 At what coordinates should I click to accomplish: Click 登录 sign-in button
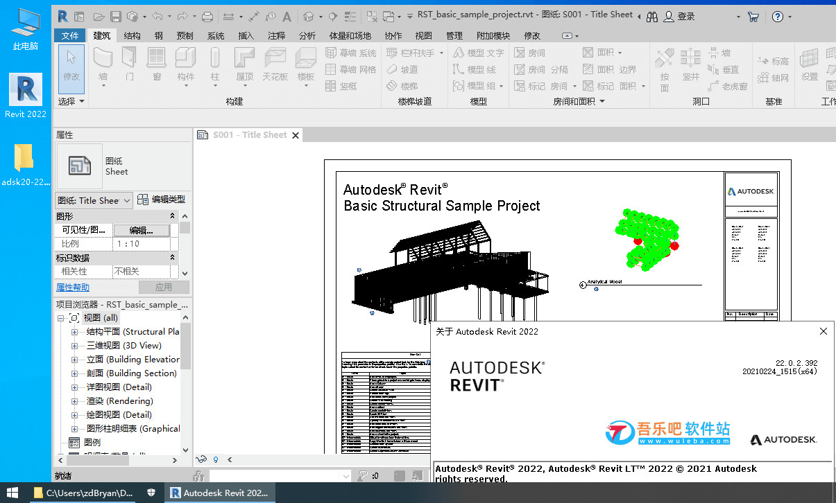pos(679,16)
